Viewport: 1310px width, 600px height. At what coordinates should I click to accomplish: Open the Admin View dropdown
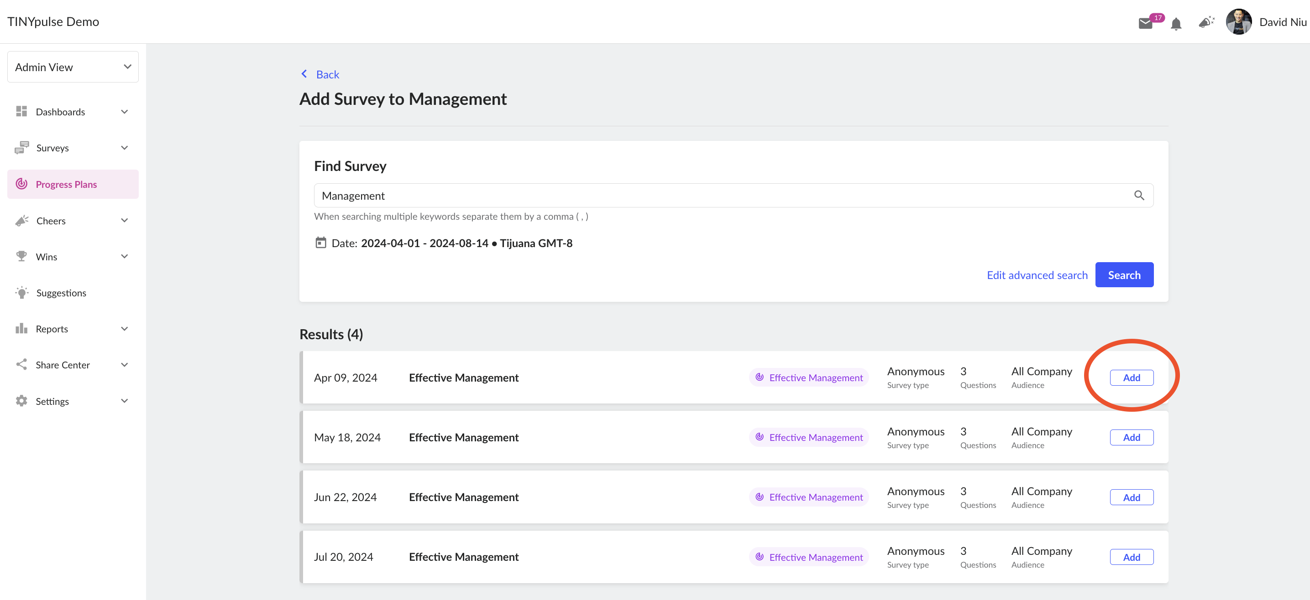73,67
